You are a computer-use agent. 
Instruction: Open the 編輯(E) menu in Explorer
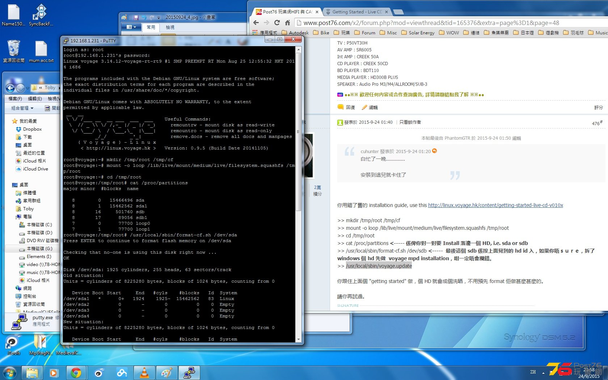35,98
